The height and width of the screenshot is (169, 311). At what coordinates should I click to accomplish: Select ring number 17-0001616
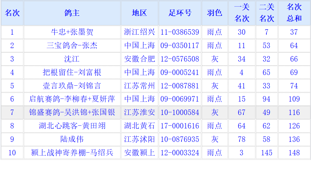[x=180, y=126]
